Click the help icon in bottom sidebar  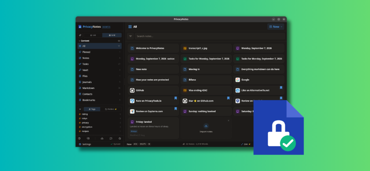(x=80, y=138)
